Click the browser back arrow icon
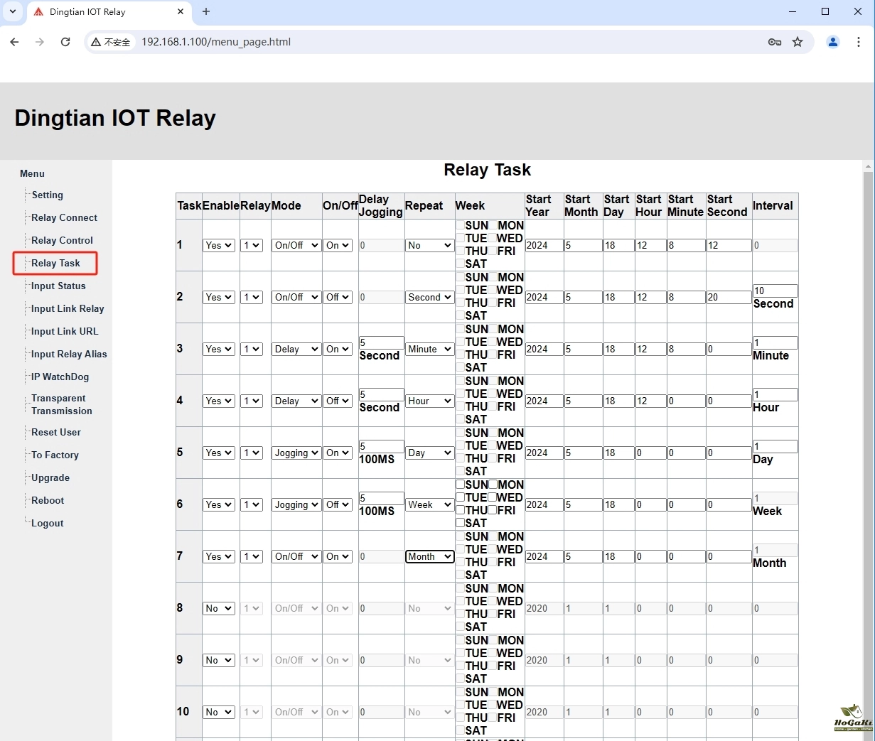The image size is (875, 741). click(14, 42)
